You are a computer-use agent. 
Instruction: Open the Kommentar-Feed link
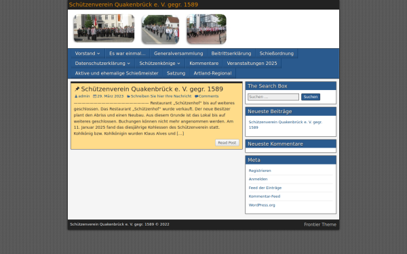tap(265, 196)
